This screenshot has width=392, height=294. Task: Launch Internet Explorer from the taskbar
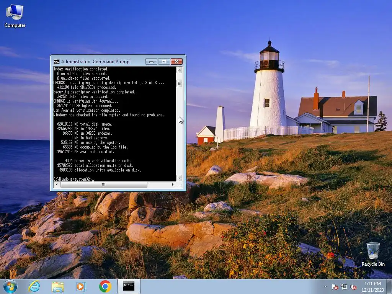pos(34,286)
